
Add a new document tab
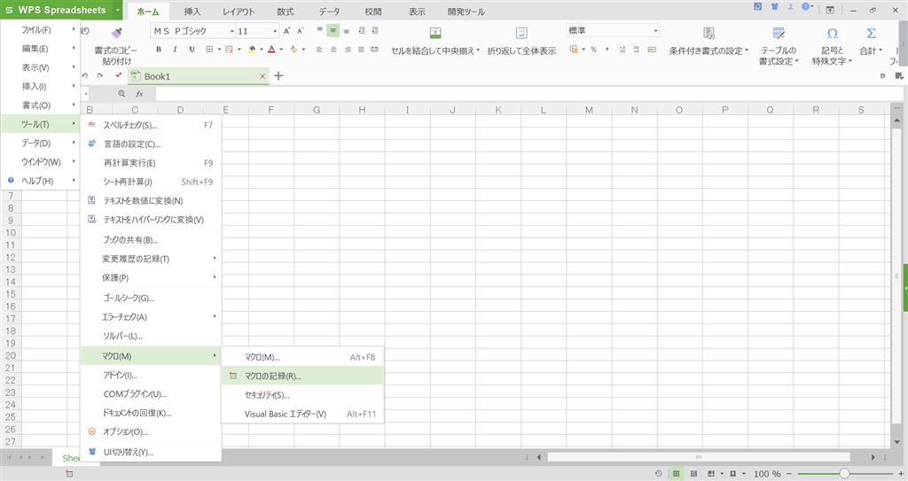278,76
